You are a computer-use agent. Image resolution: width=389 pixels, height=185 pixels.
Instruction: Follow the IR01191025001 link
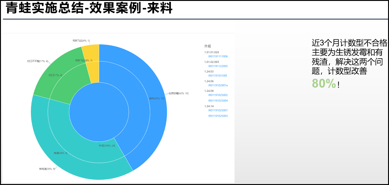click(218, 111)
